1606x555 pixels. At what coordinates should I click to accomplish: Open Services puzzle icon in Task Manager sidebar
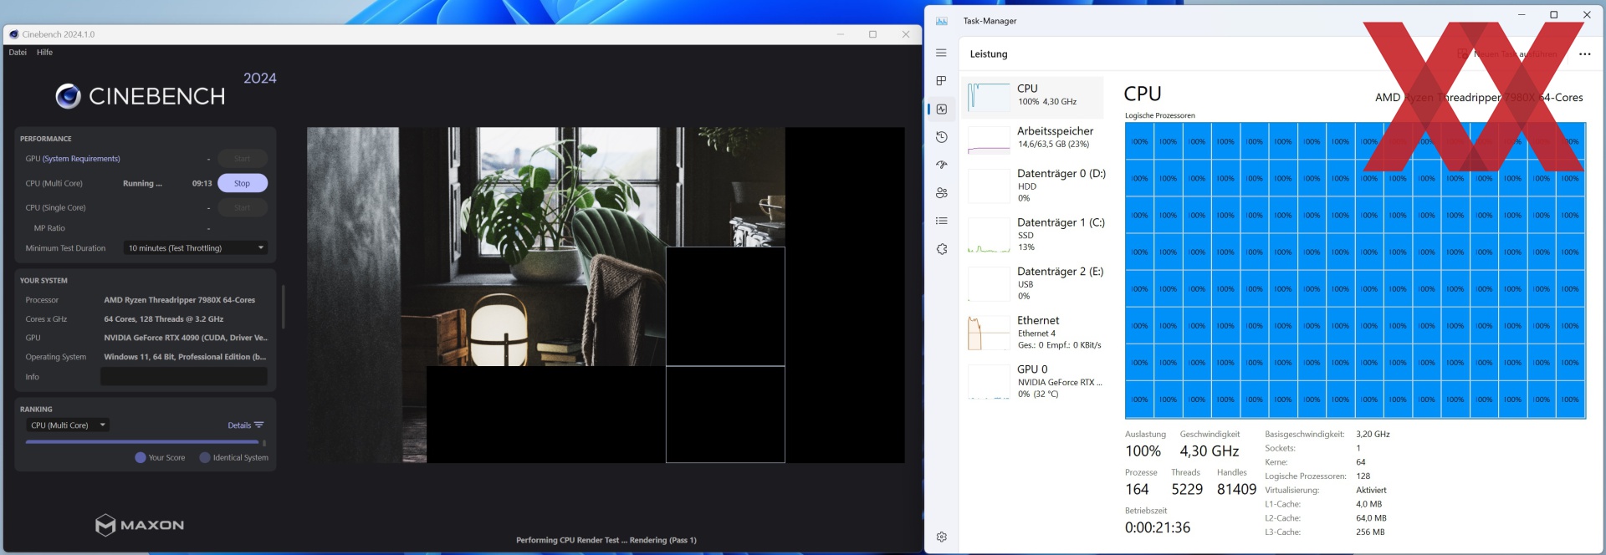[941, 249]
